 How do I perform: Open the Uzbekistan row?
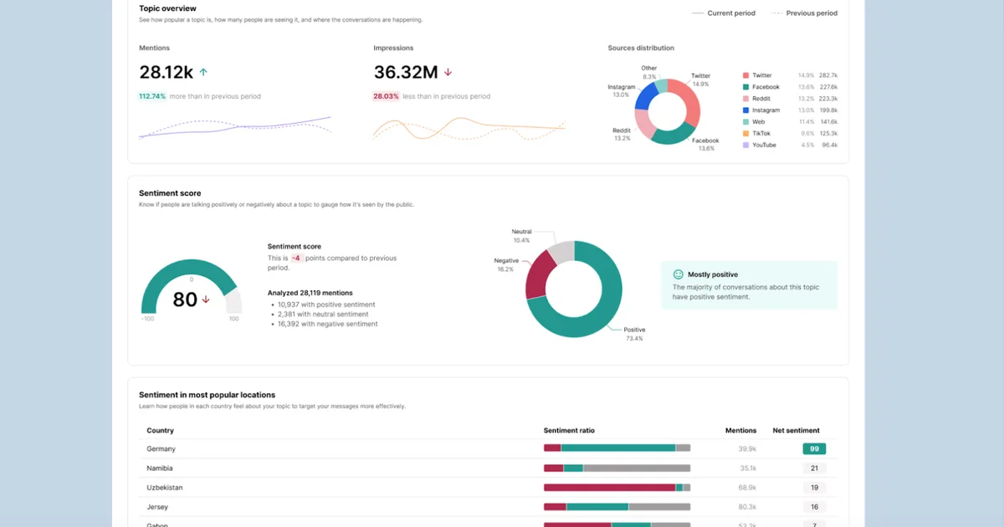[x=488, y=488]
